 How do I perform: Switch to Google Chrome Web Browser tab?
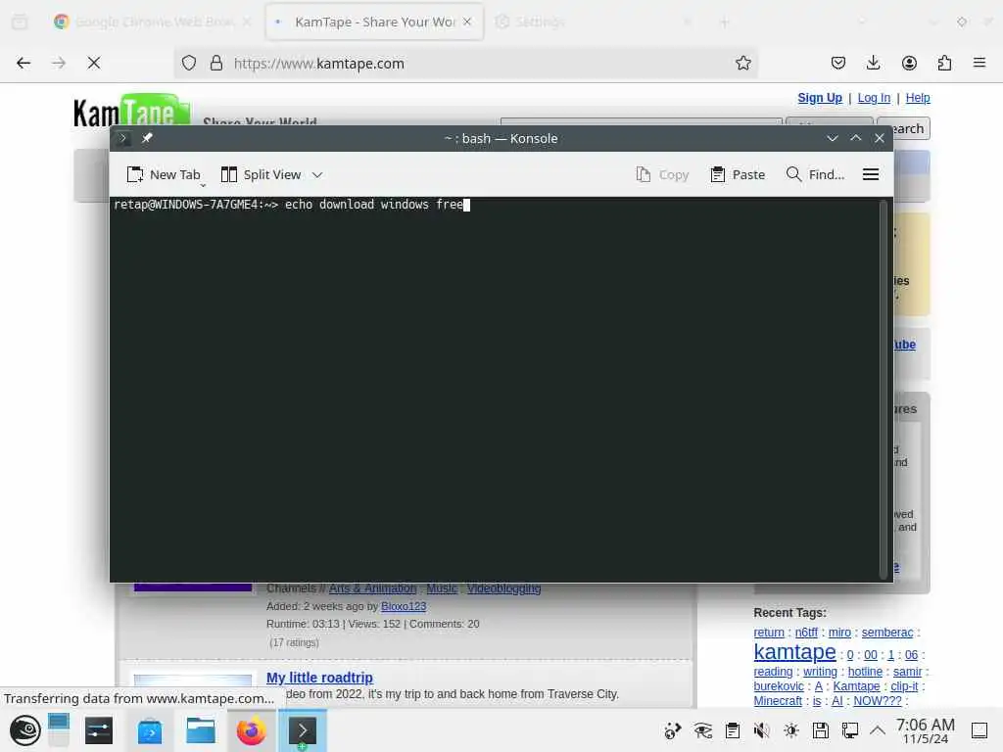154,22
